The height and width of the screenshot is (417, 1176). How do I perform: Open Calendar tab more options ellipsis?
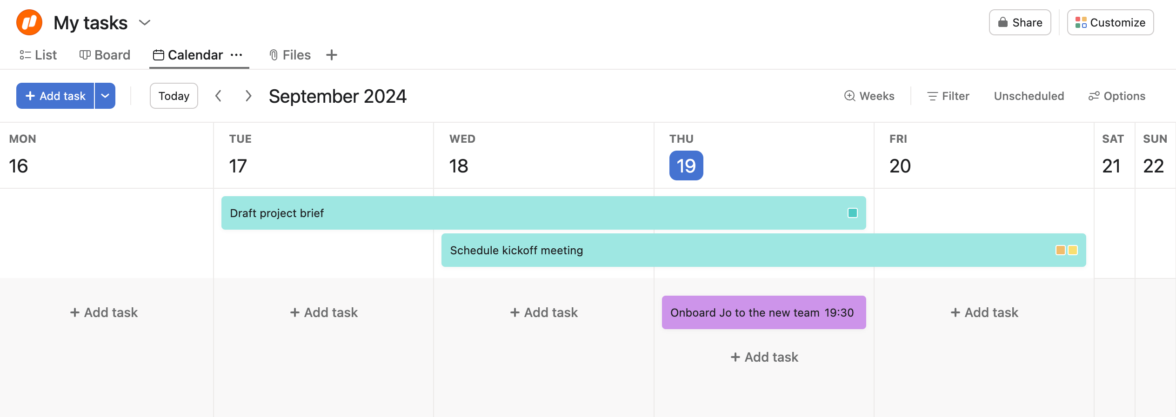point(236,55)
